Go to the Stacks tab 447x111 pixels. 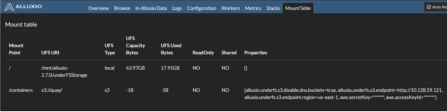click(273, 8)
